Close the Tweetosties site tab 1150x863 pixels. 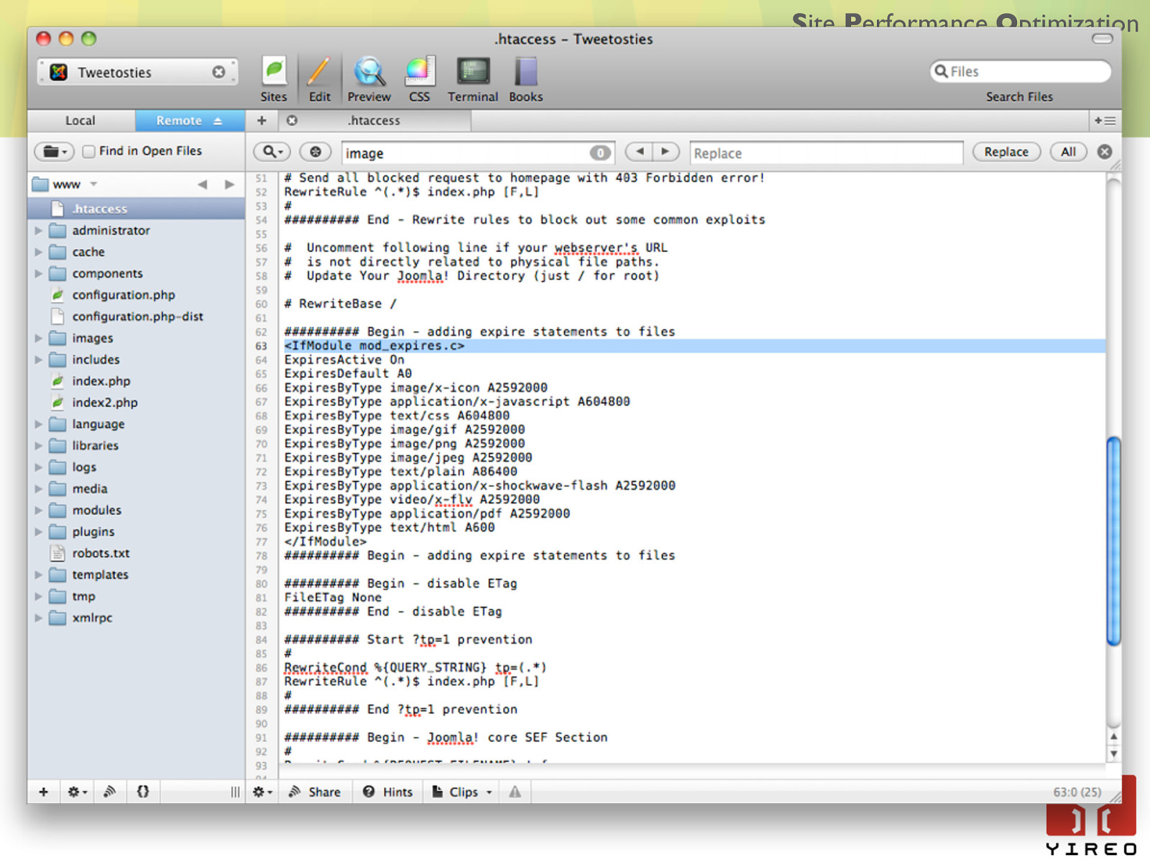click(x=218, y=72)
